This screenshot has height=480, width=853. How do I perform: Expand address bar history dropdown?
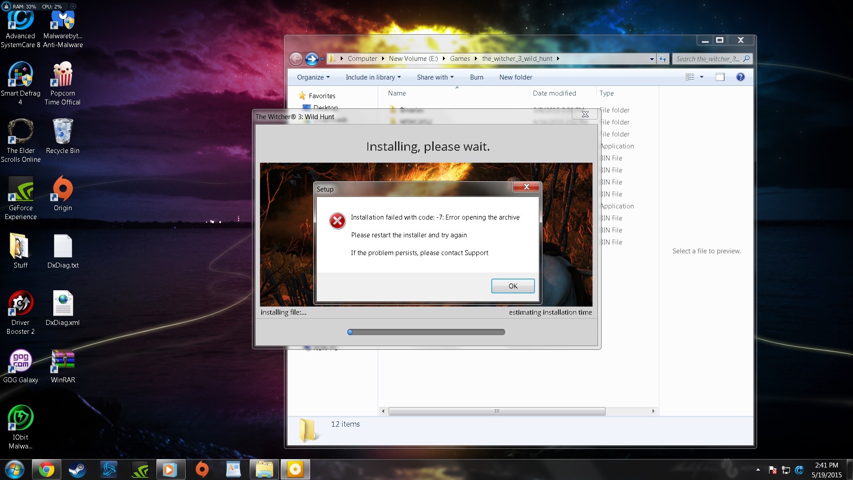pos(652,59)
